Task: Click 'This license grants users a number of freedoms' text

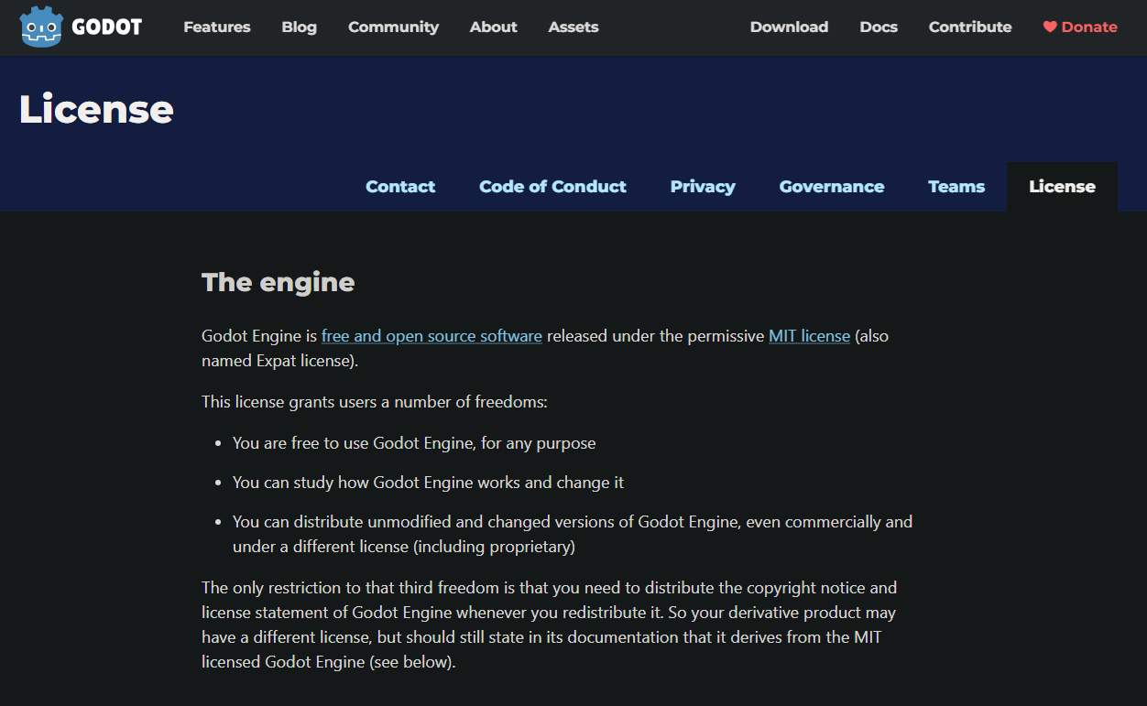Action: 375,402
